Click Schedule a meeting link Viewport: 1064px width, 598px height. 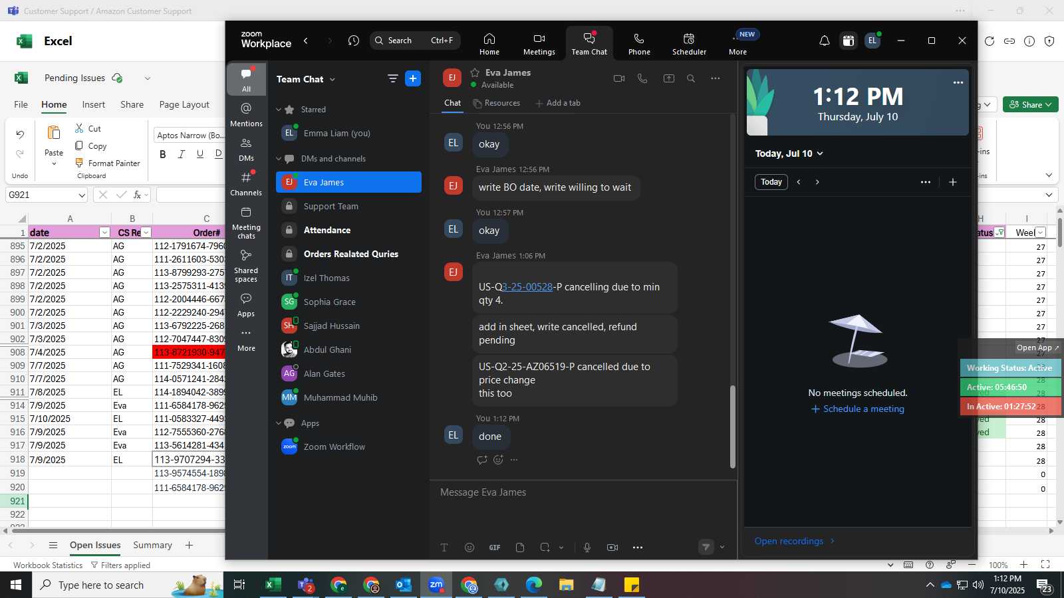click(858, 409)
